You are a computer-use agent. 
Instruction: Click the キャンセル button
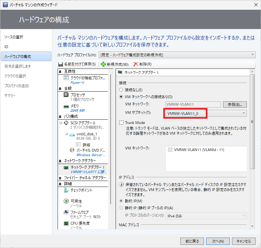244,241
